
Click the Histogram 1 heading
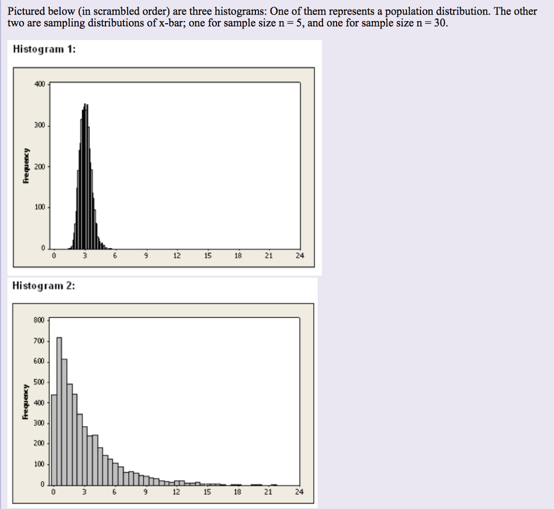[44, 49]
